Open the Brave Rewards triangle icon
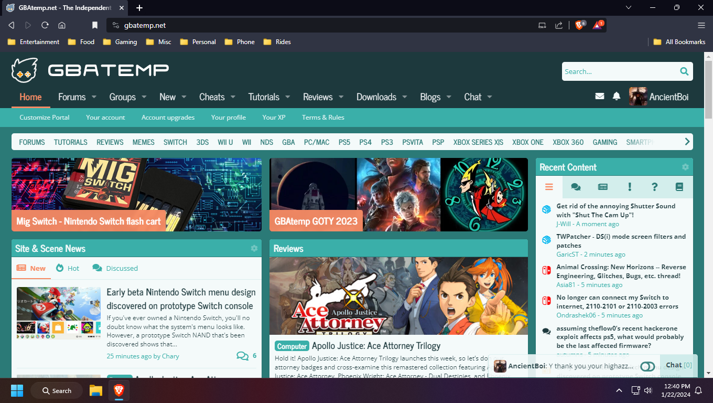The image size is (713, 403). point(598,25)
